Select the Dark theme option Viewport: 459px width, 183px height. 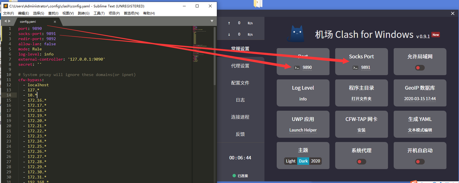[x=303, y=161]
